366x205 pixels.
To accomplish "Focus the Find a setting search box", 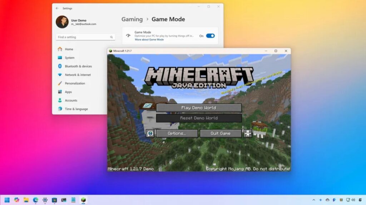I will pos(85,37).
